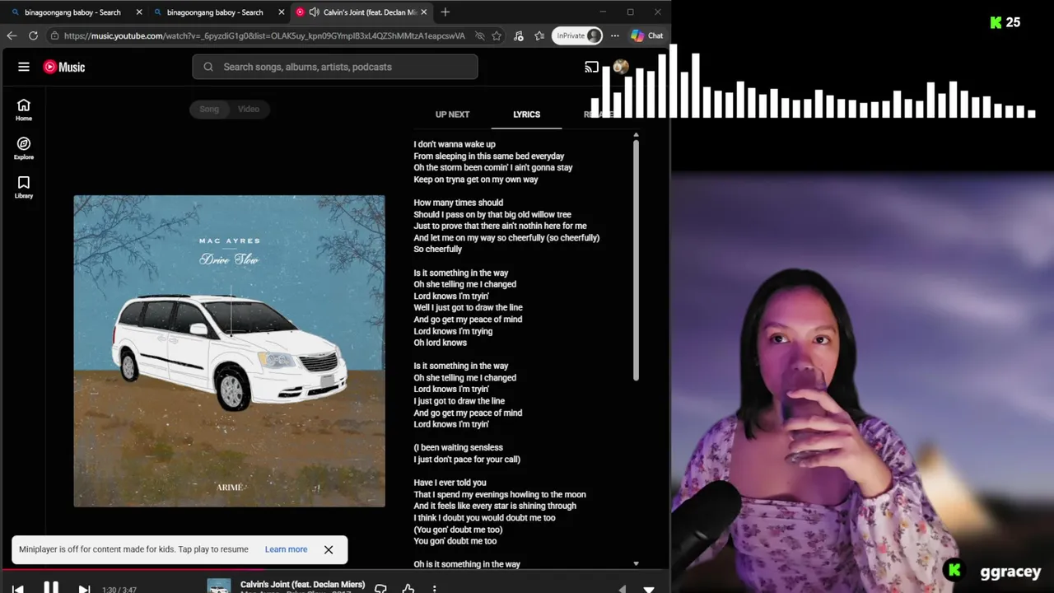Viewport: 1054px width, 593px height.
Task: Click the Drive Slow album cover art
Action: (229, 351)
